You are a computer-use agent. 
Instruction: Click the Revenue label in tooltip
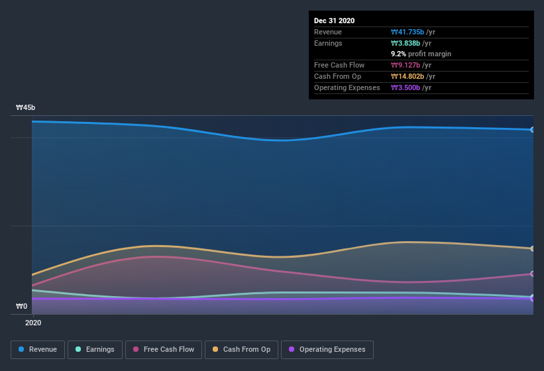pyautogui.click(x=328, y=32)
